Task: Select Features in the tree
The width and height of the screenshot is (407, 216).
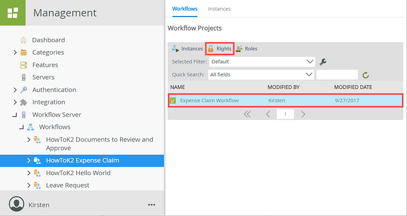Action: click(x=45, y=65)
